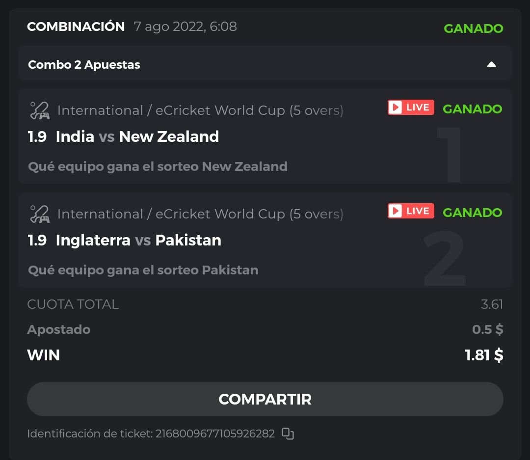The image size is (530, 460).
Task: Open the India vs New Zealand match
Action: tap(137, 136)
